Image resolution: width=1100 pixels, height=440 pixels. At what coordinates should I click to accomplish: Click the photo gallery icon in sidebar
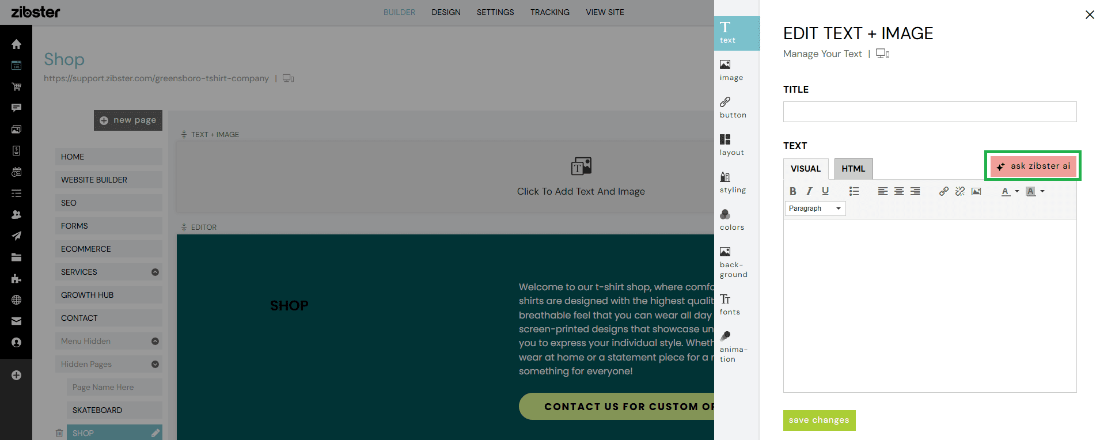16,129
